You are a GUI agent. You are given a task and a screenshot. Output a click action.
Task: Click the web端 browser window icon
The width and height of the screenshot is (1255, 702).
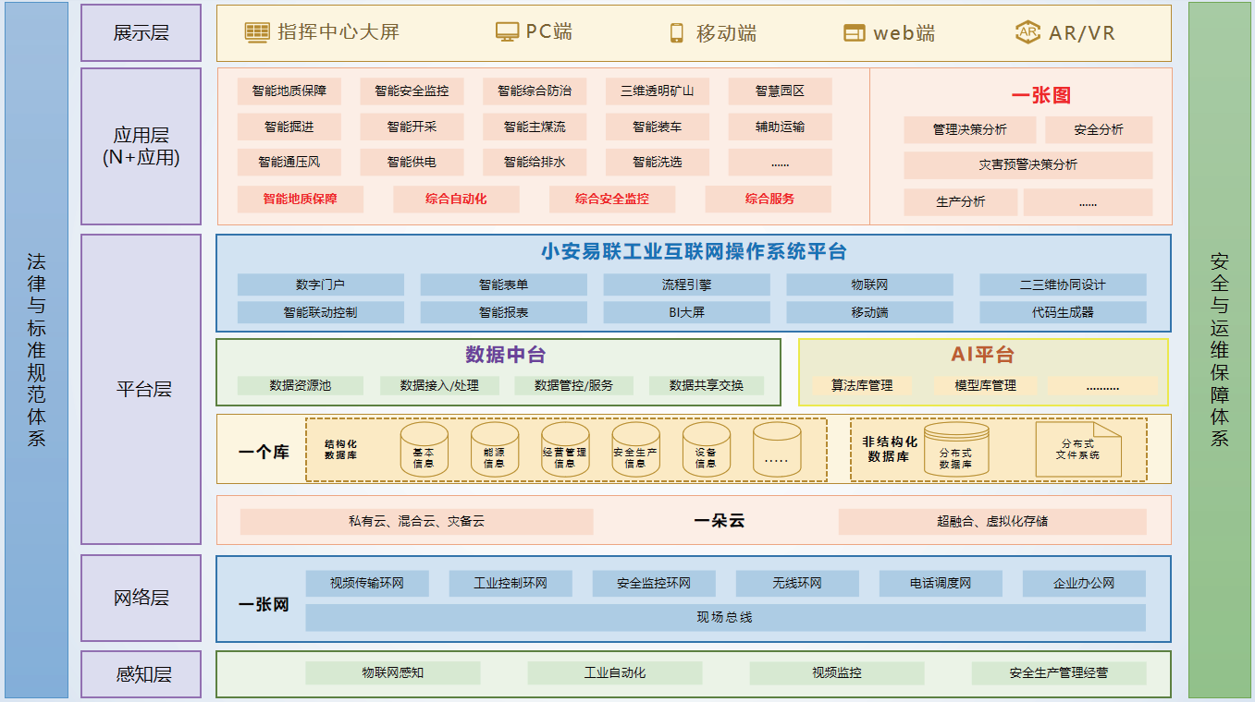coord(855,33)
